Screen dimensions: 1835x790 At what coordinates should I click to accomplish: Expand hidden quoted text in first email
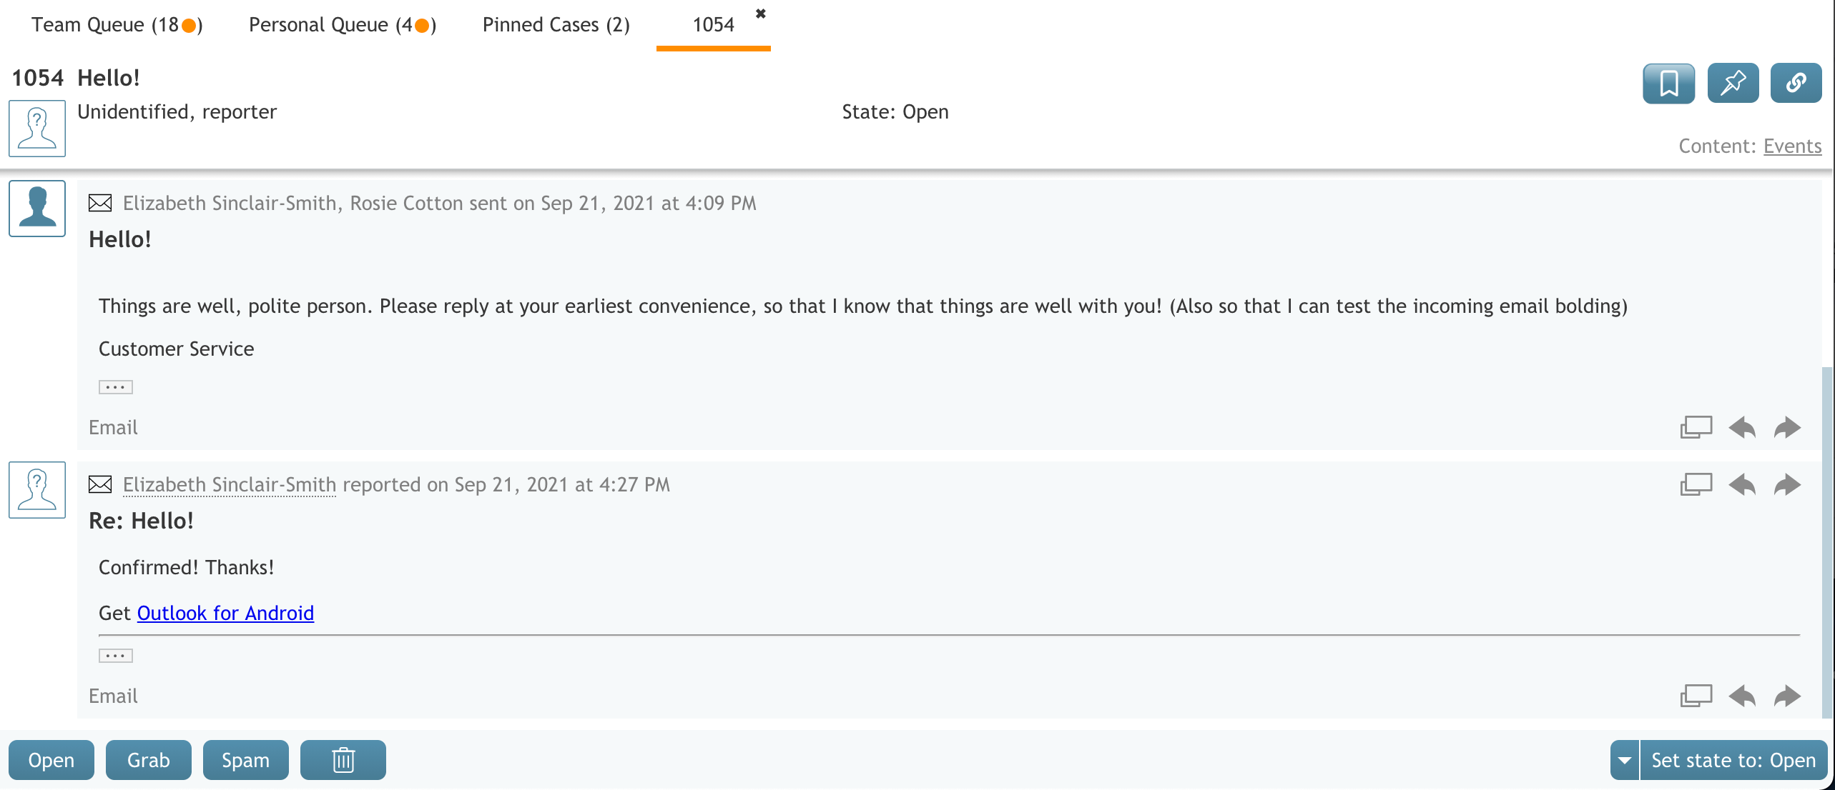116,388
